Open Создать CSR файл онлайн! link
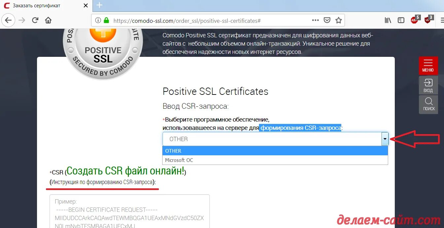Viewport: 444px width, 228px height. (126, 171)
